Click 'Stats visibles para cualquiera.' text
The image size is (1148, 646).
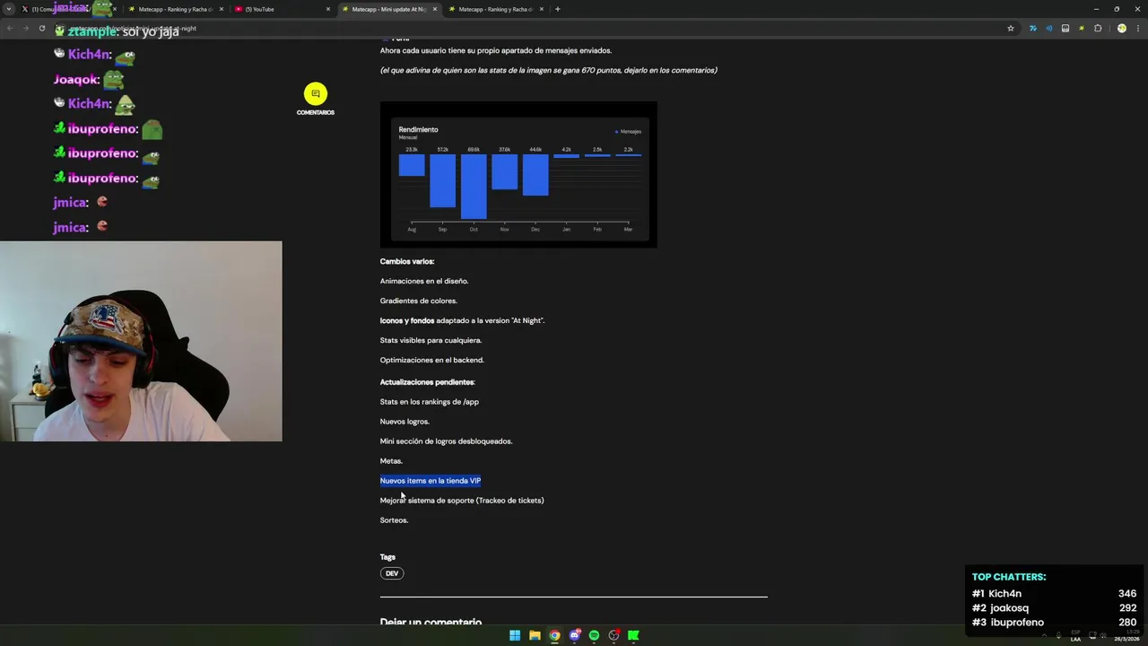tap(430, 340)
